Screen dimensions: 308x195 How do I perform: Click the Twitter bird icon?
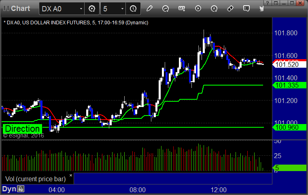pos(261,9)
